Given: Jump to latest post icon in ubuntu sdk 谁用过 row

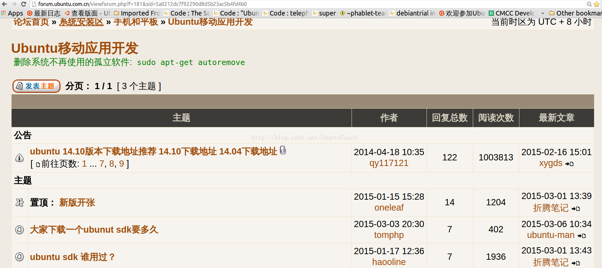Looking at the screenshot, I should pyautogui.click(x=576, y=263).
